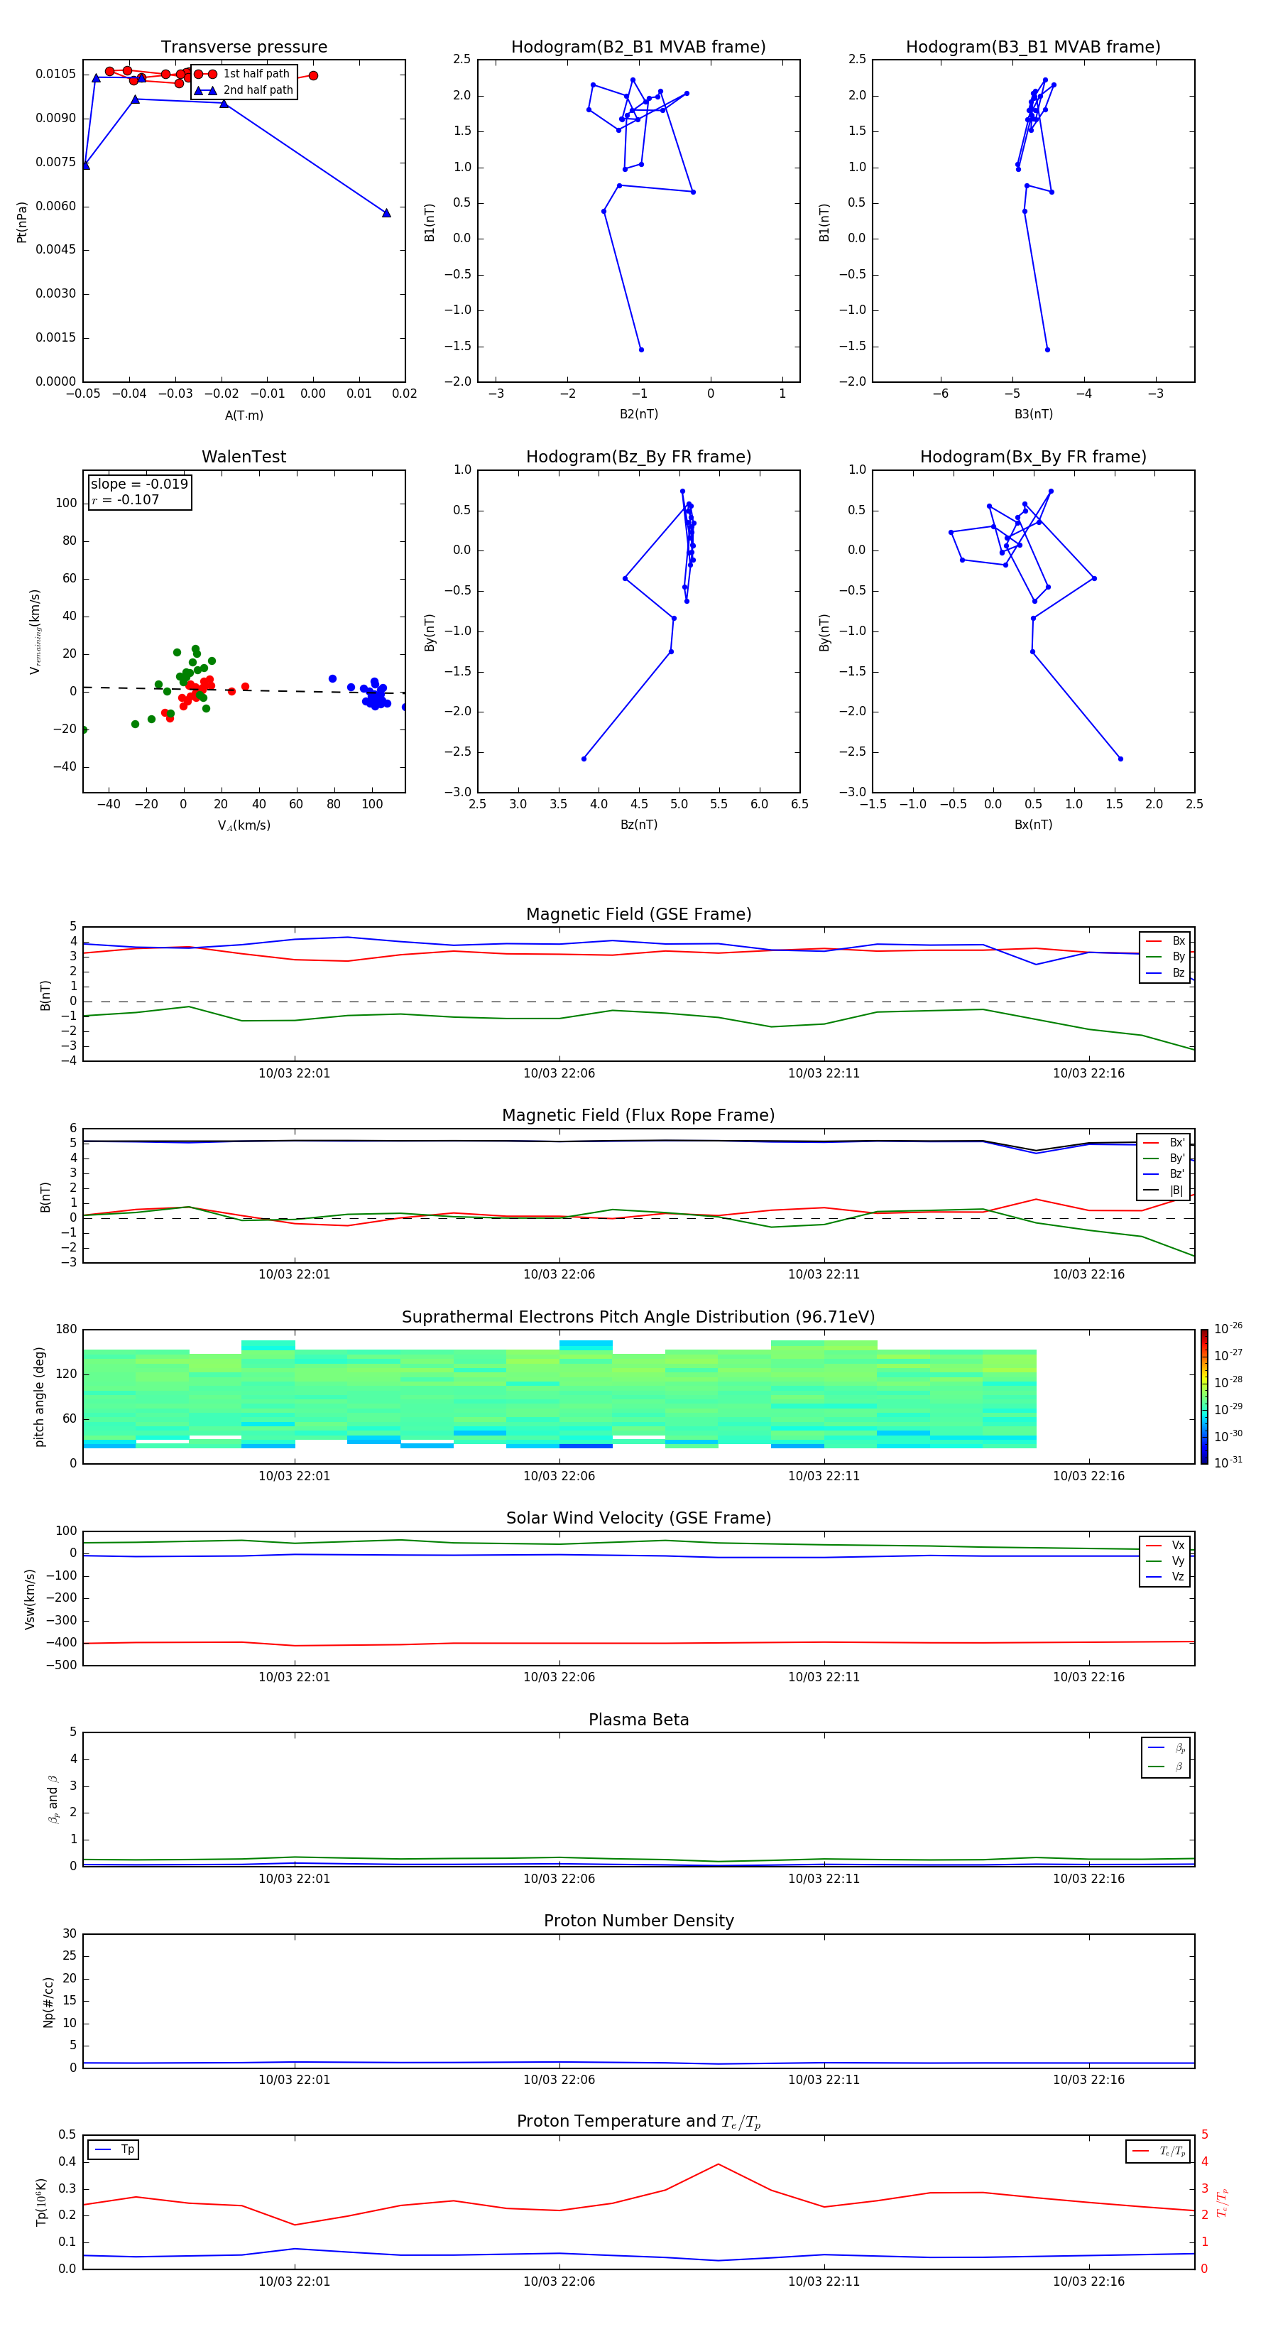The width and height of the screenshot is (1278, 2344).
Task: Select the 'Hodogram(Bz_By FR frame)' title
Action: pyautogui.click(x=638, y=457)
